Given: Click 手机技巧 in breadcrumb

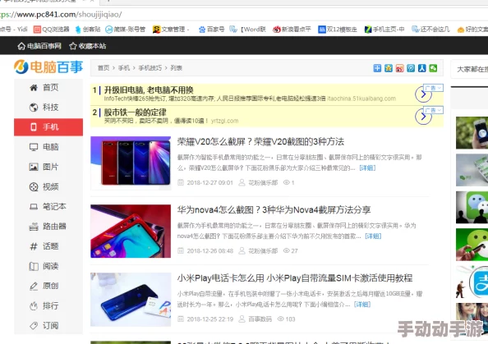Looking at the screenshot, I should click(x=150, y=68).
